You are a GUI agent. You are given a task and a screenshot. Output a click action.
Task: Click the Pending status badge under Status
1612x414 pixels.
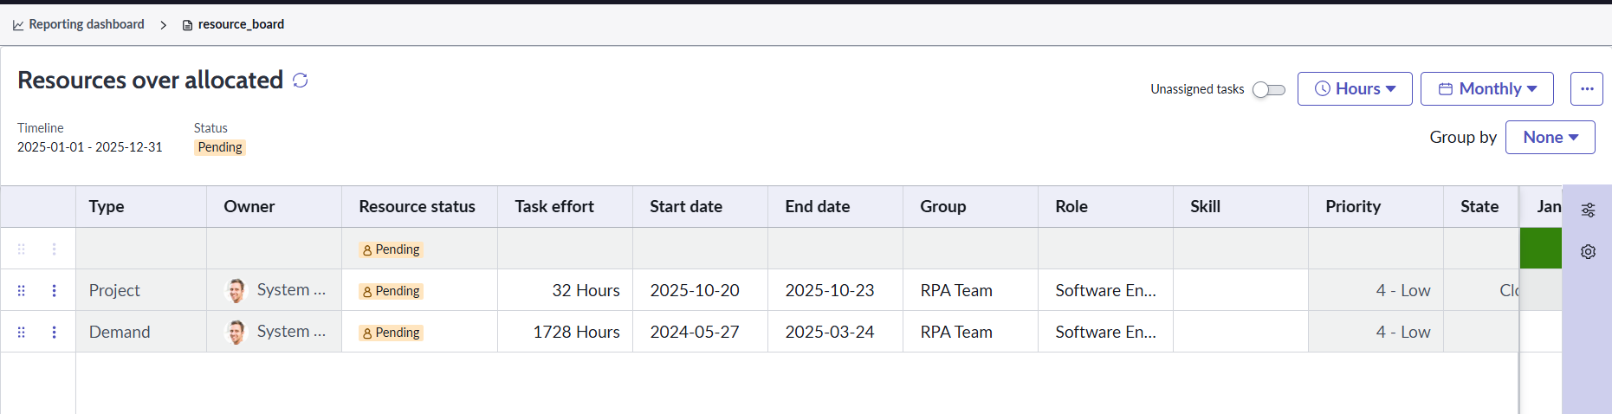pyautogui.click(x=220, y=147)
